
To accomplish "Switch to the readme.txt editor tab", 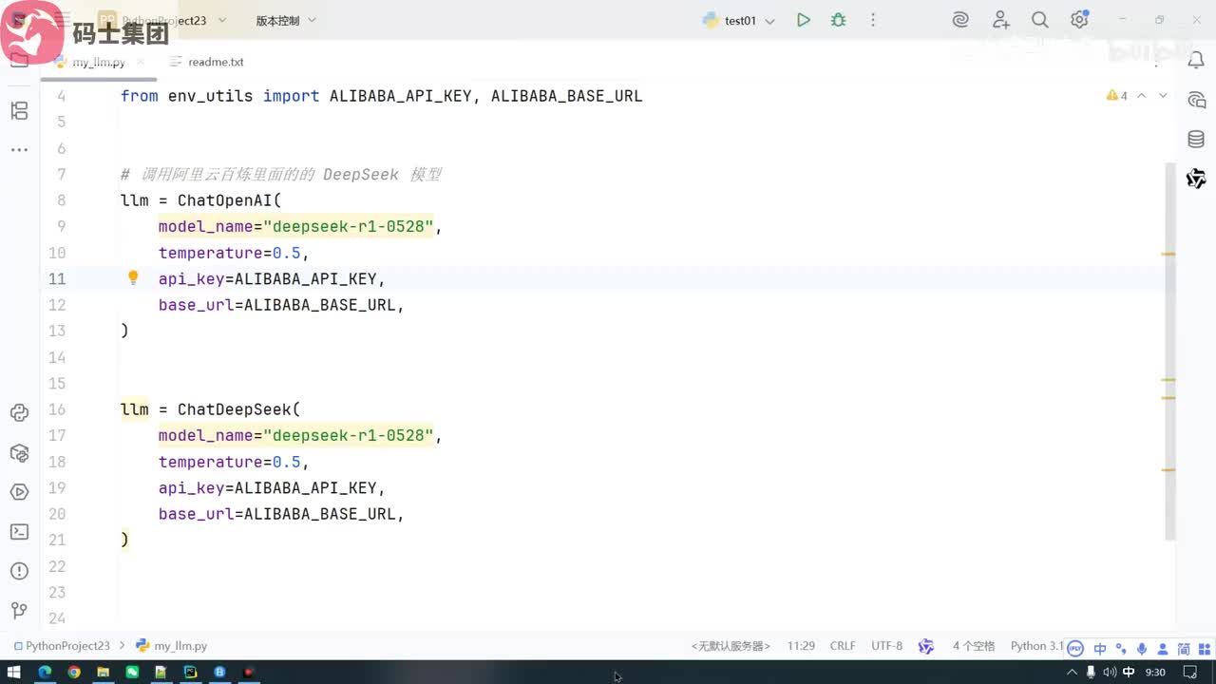I will pos(206,62).
